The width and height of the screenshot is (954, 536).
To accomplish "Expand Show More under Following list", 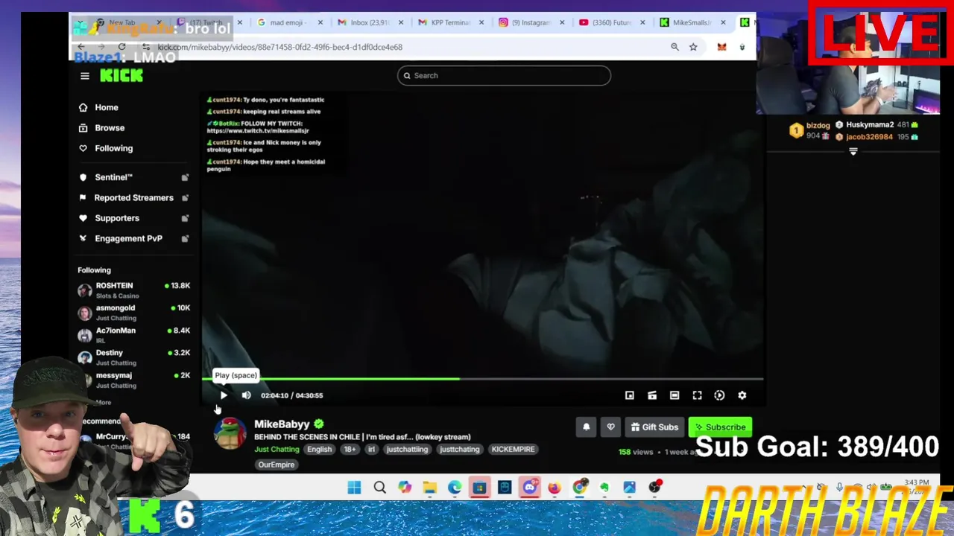I will tap(103, 402).
